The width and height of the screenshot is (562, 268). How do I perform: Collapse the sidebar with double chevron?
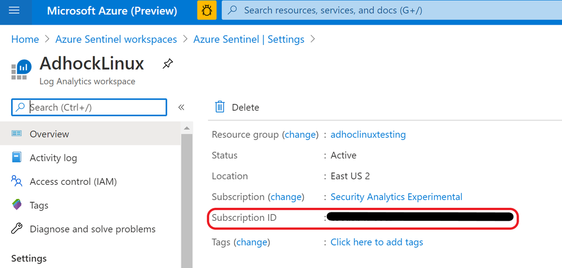(181, 107)
